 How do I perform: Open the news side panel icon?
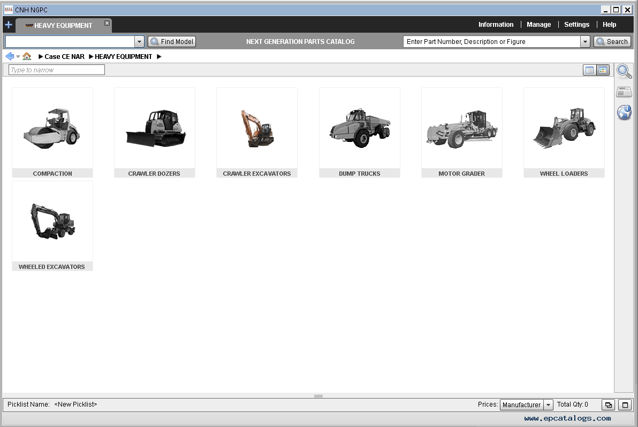click(x=624, y=92)
